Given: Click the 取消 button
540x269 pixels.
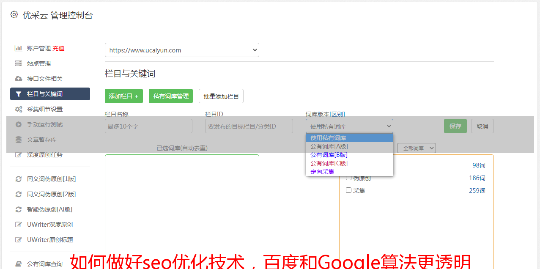Looking at the screenshot, I should (482, 126).
